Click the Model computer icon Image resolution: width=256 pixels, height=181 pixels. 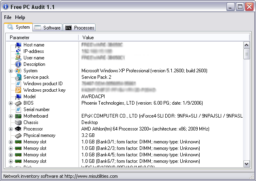(18, 97)
